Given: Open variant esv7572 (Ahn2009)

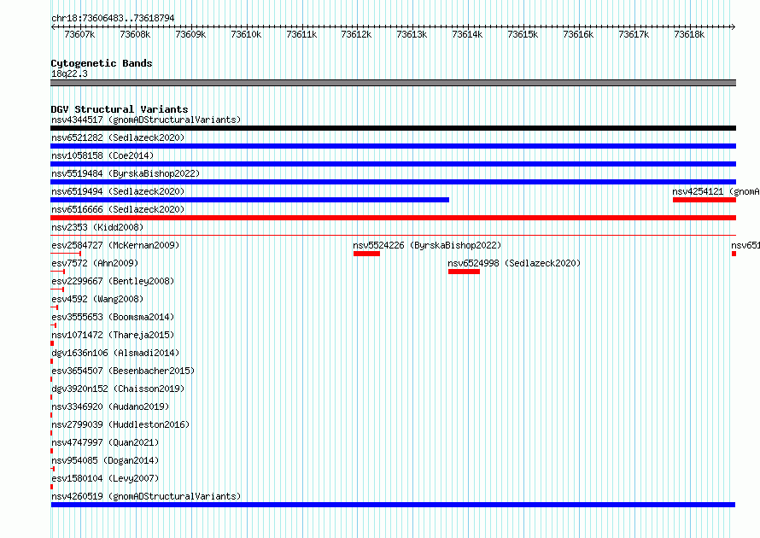Looking at the screenshot, I should coord(95,263).
